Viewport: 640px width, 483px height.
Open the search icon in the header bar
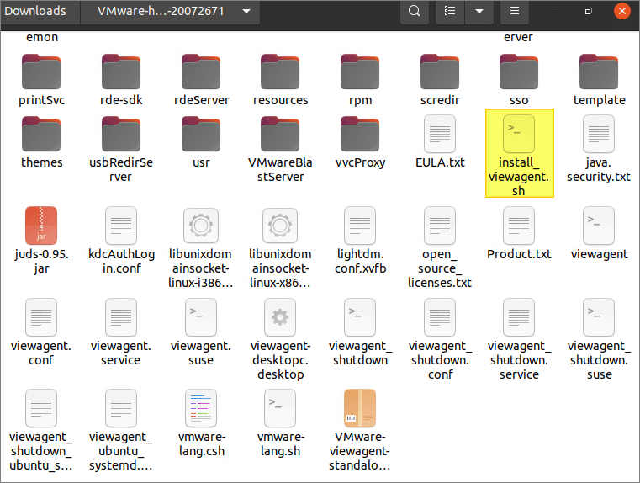[x=414, y=12]
